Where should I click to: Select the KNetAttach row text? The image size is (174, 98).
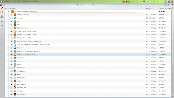click(x=21, y=88)
